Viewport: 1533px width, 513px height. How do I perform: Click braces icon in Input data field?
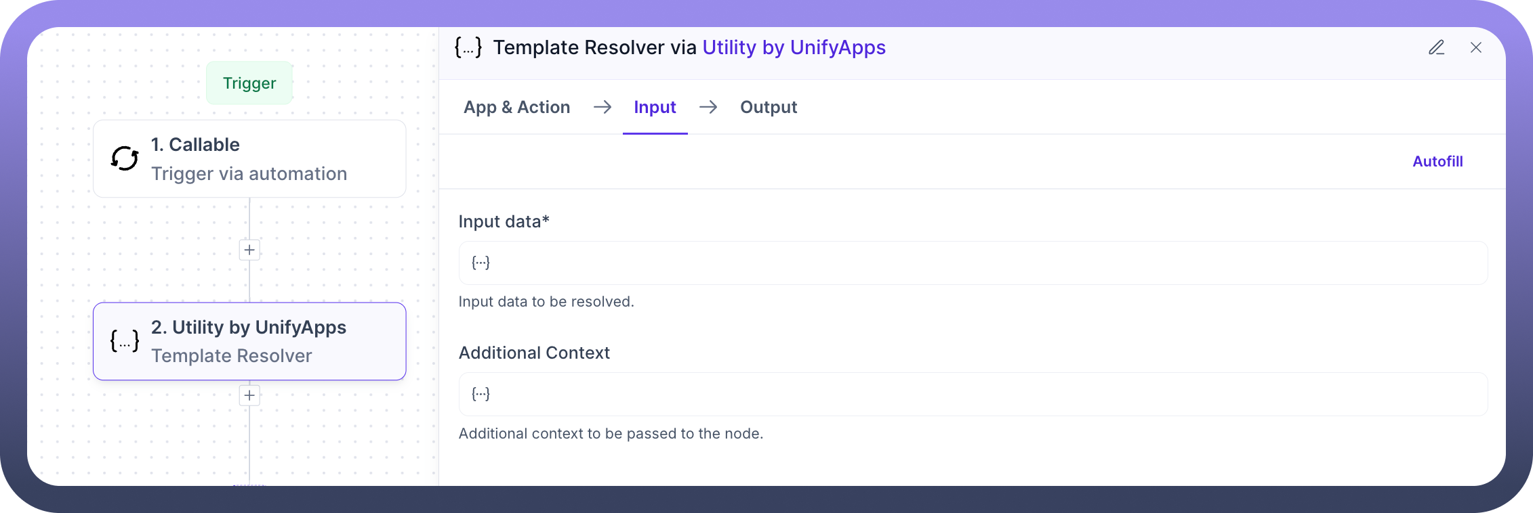point(481,263)
